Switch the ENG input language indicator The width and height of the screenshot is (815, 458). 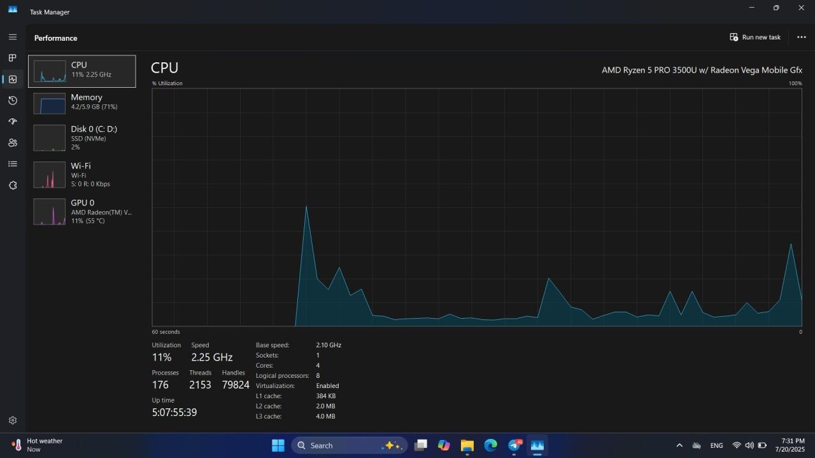[717, 445]
